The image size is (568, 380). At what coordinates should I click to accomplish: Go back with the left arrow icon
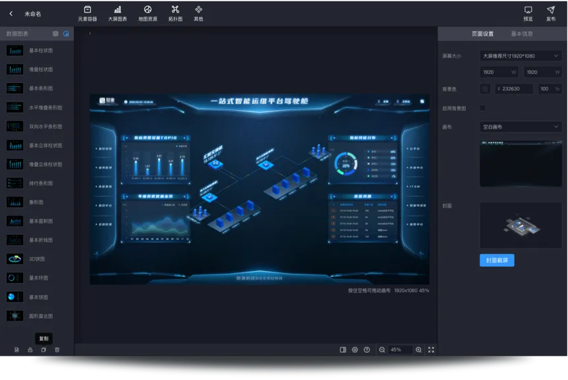point(11,13)
